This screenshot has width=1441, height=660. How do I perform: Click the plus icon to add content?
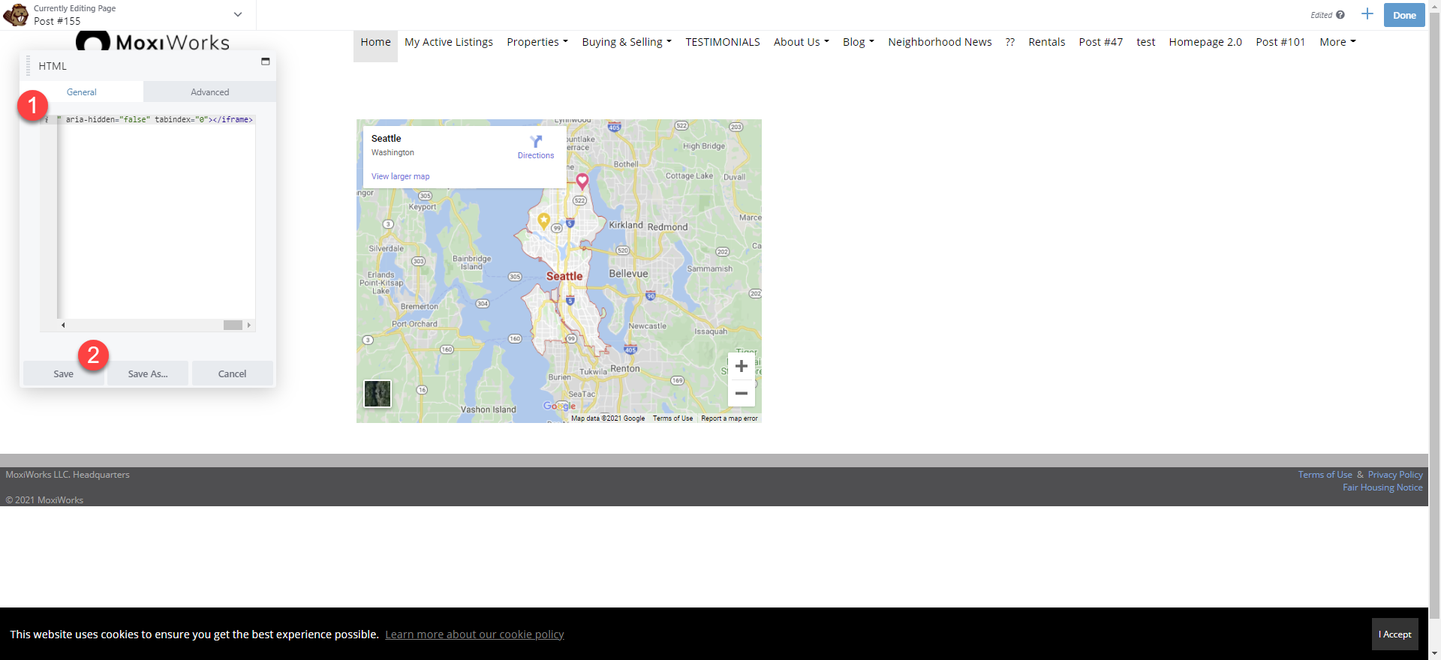click(1367, 14)
